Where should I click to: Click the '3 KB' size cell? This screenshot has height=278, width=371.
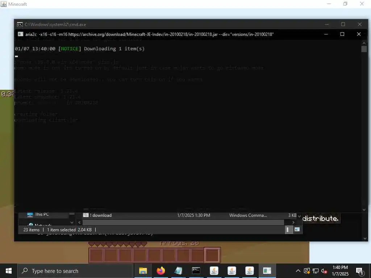(x=292, y=215)
